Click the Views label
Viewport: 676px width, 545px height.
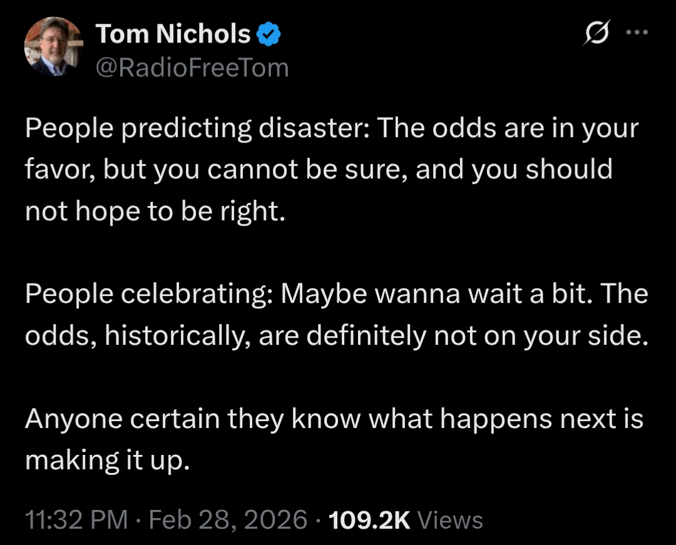[449, 520]
